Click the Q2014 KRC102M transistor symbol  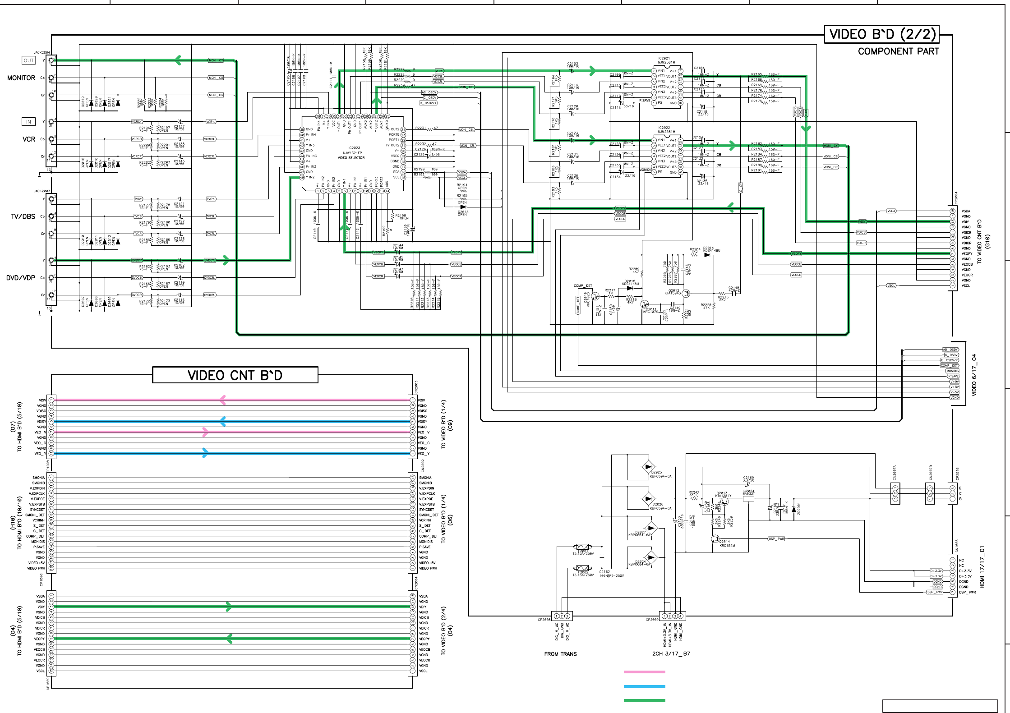715,538
